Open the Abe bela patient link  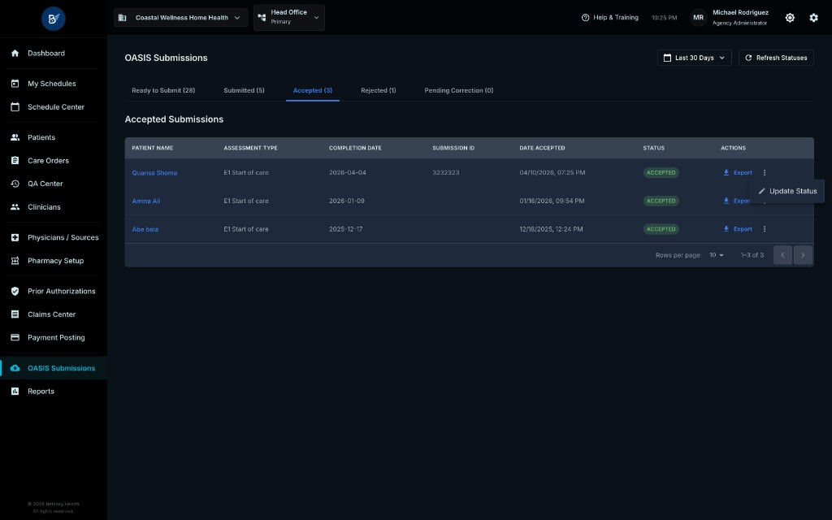point(145,229)
